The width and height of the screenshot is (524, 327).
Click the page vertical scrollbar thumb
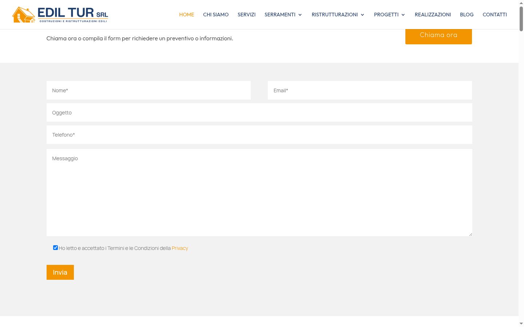click(x=521, y=19)
